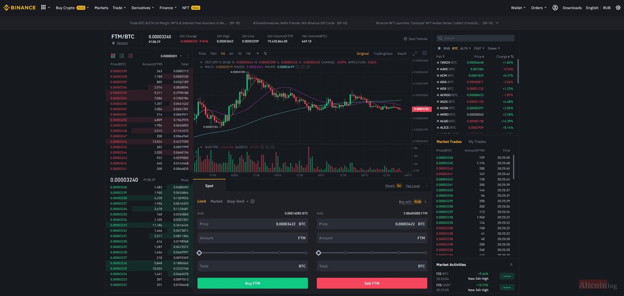This screenshot has width=624, height=296.
Task: Select the 15m chart interval
Action: (x=213, y=54)
